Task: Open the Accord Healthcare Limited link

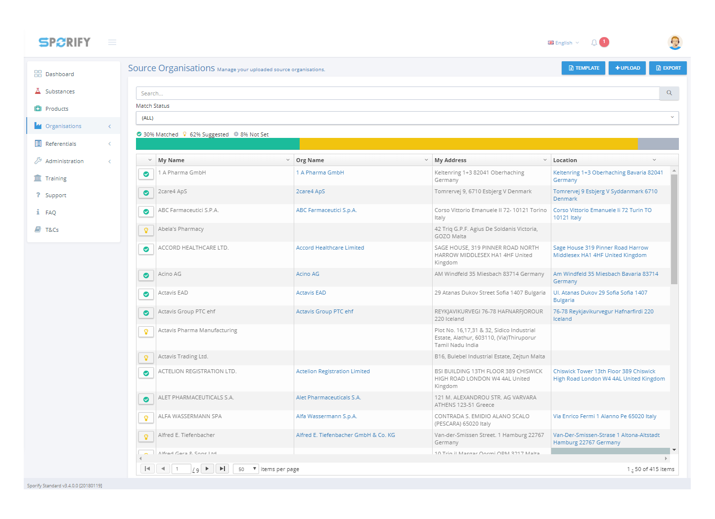Action: (x=330, y=247)
